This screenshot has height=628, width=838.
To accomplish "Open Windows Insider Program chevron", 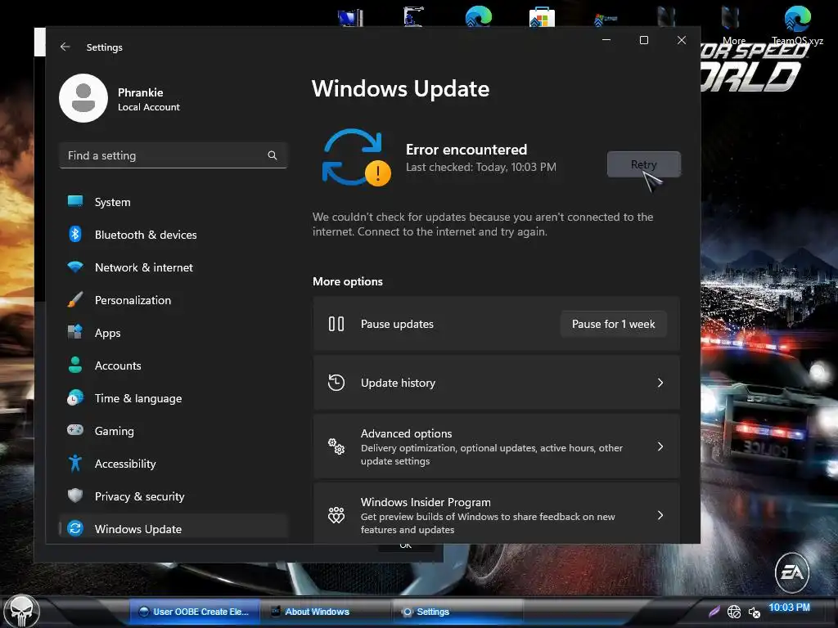I will (660, 515).
